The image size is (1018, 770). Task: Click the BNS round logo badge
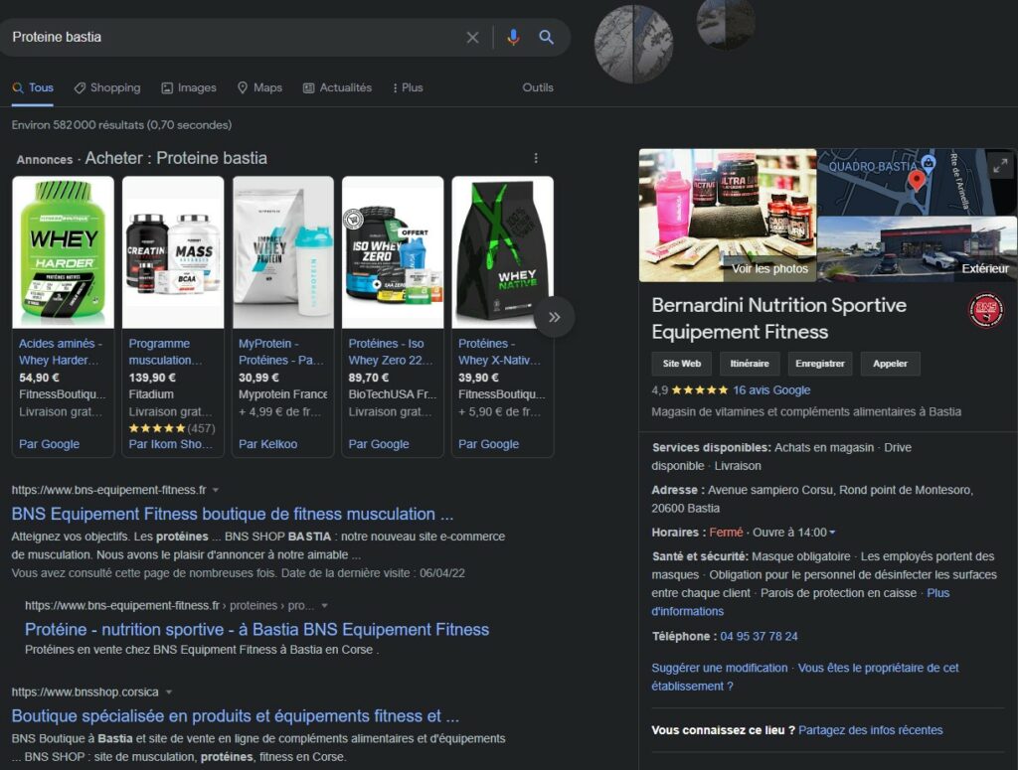(985, 310)
